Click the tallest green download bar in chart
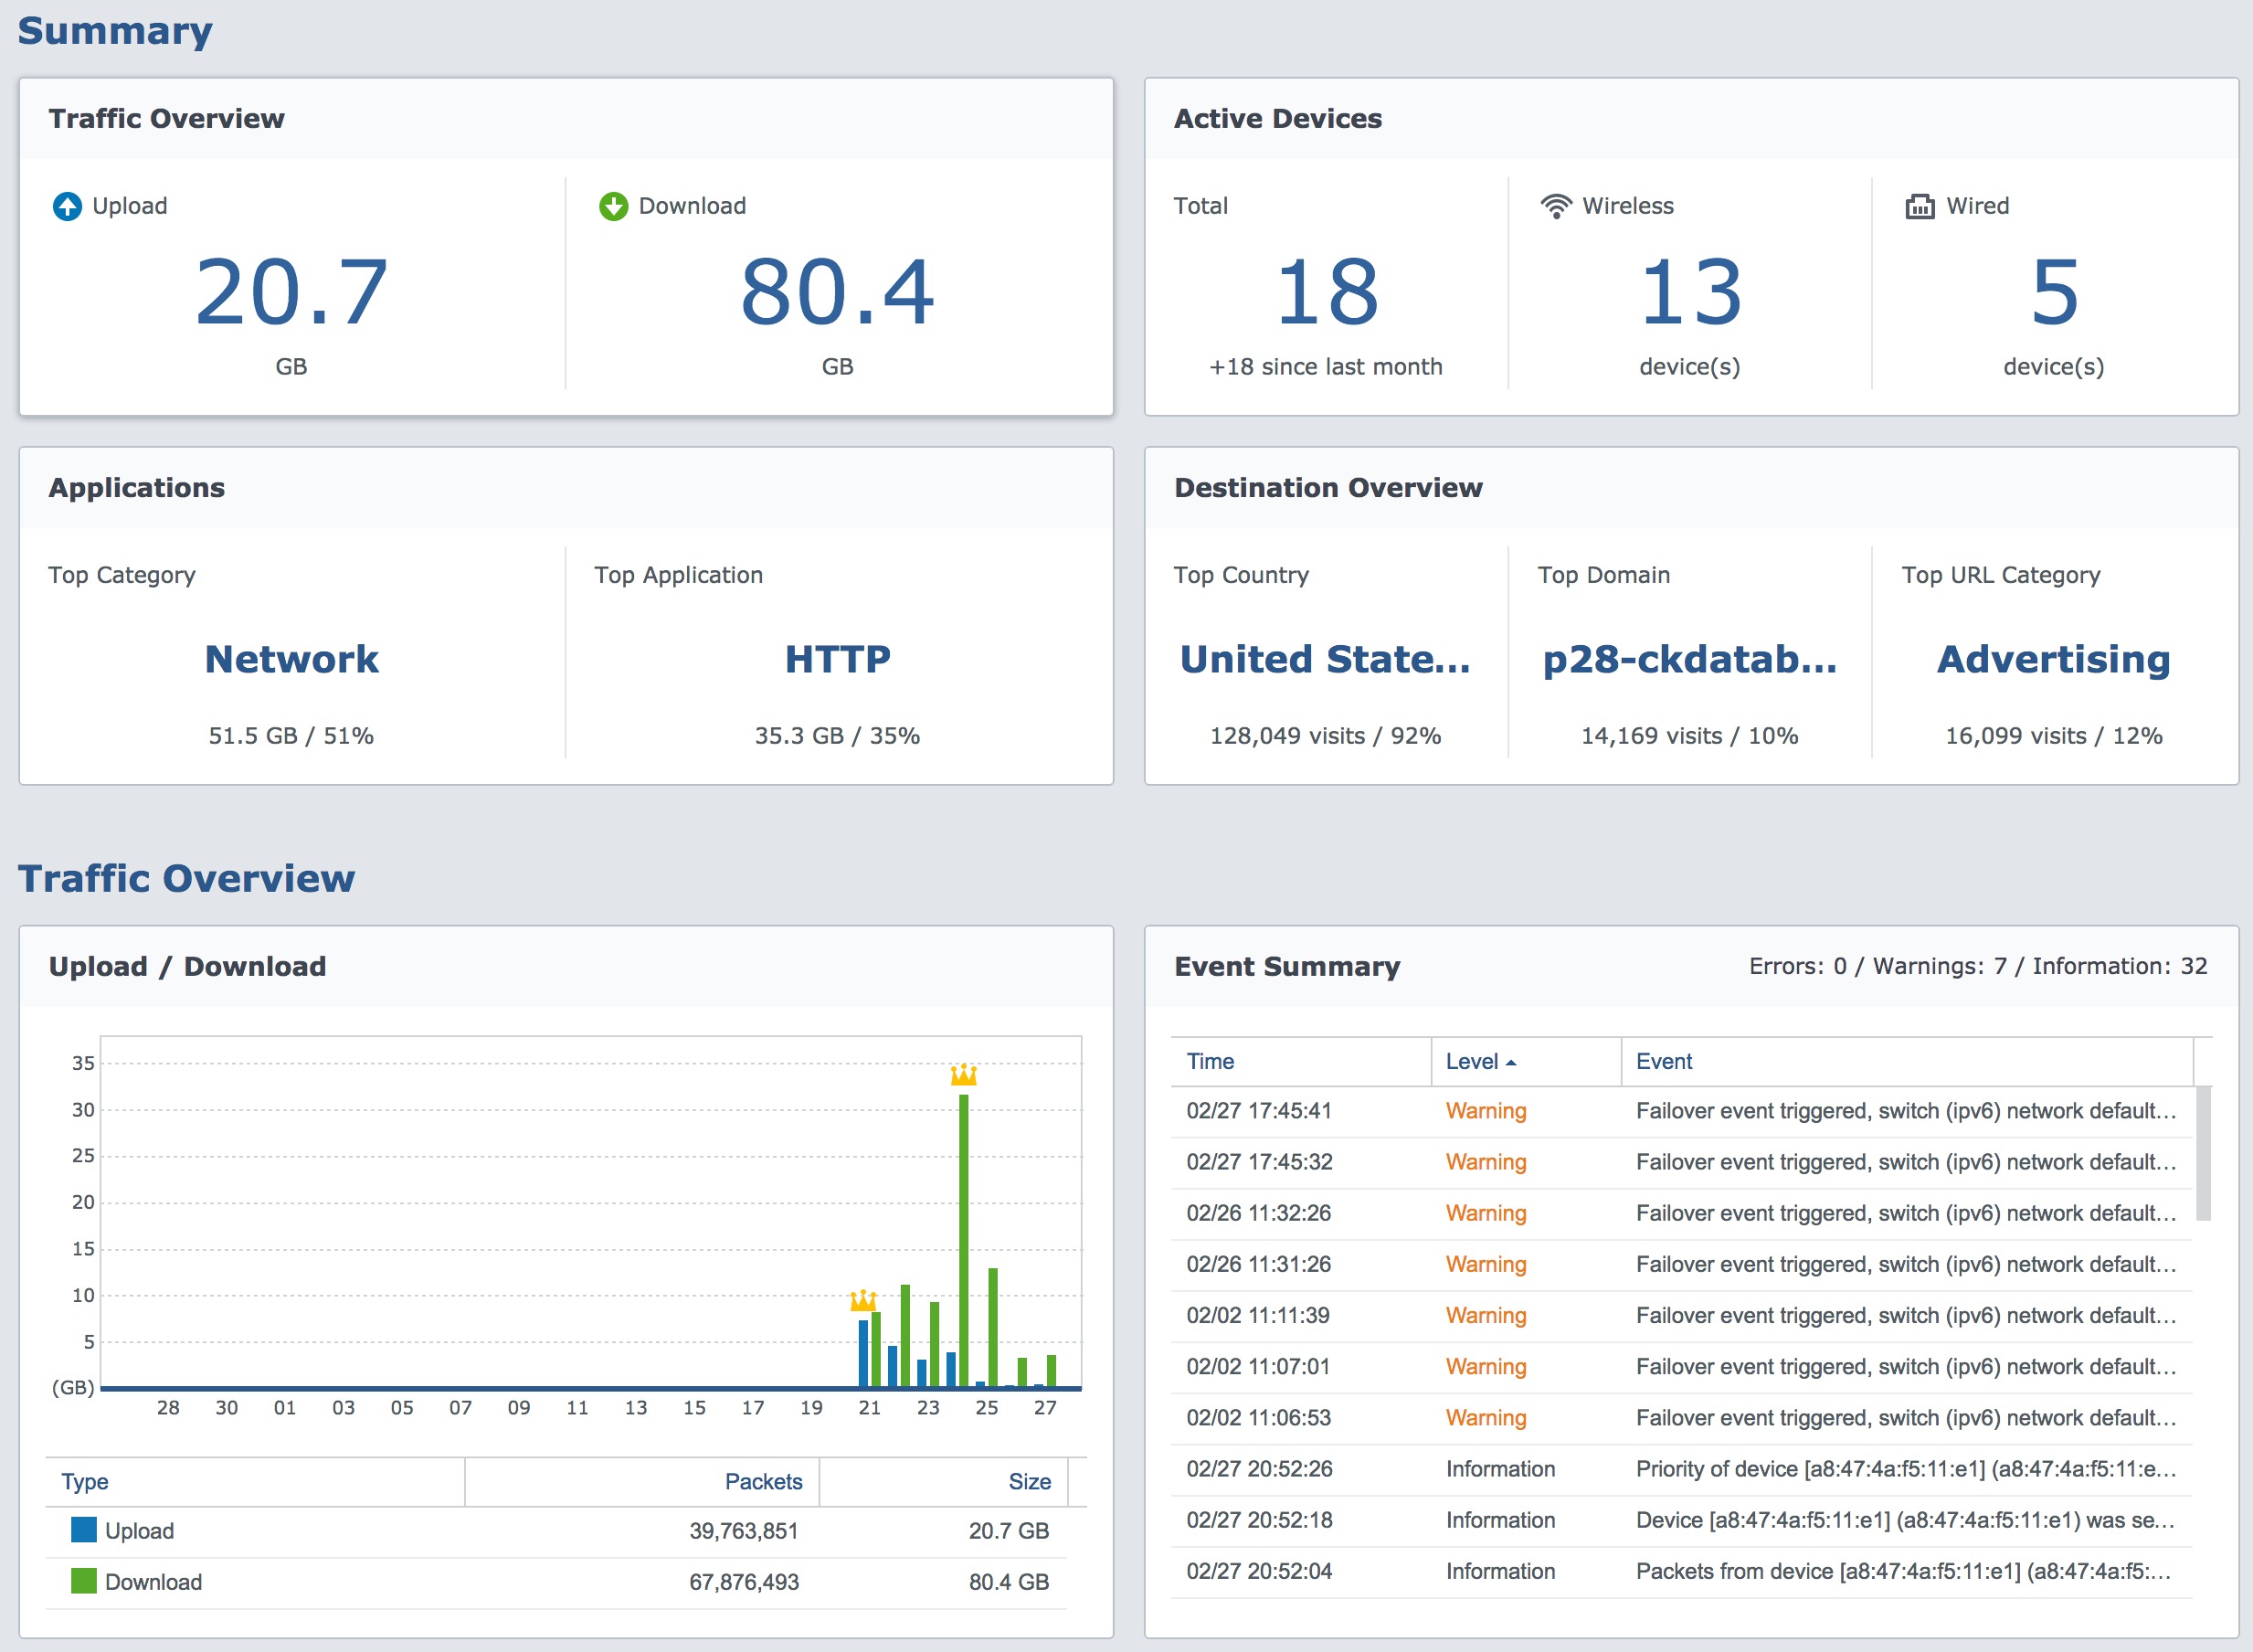Viewport: 2253px width, 1652px height. coord(964,1240)
